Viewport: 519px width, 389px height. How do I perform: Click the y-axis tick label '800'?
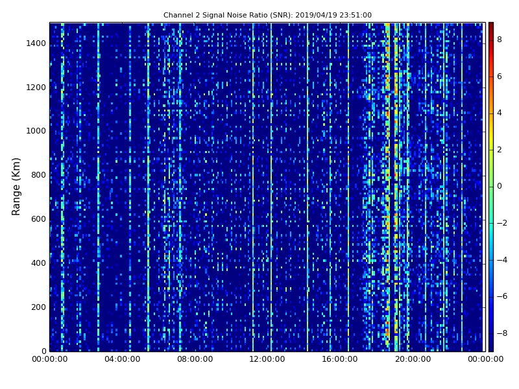[x=38, y=175]
